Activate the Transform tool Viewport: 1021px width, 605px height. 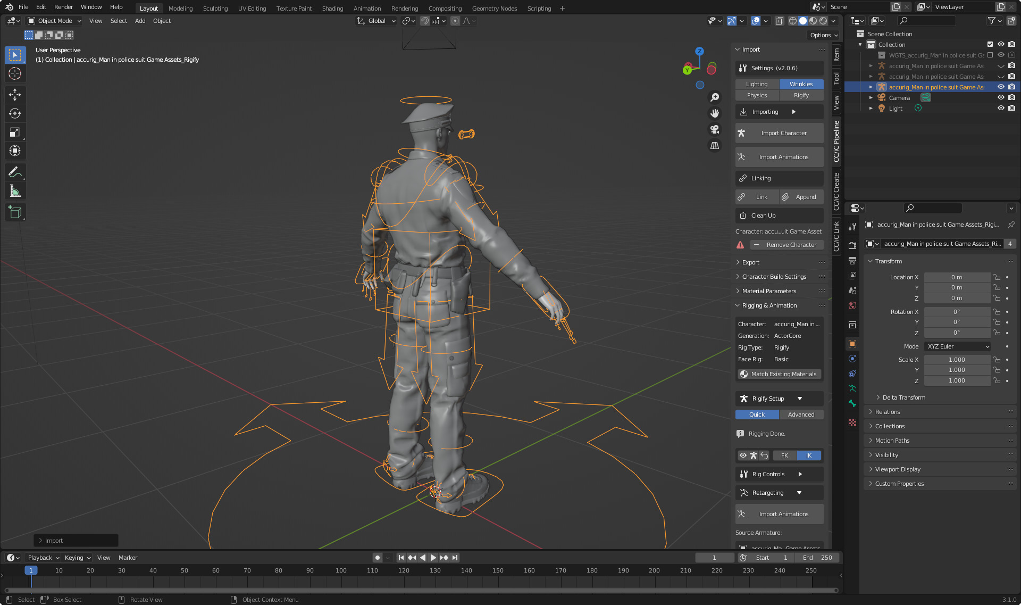point(15,151)
